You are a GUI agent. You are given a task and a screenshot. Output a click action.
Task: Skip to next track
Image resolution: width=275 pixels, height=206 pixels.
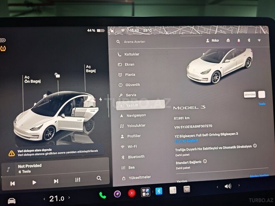coord(56,181)
